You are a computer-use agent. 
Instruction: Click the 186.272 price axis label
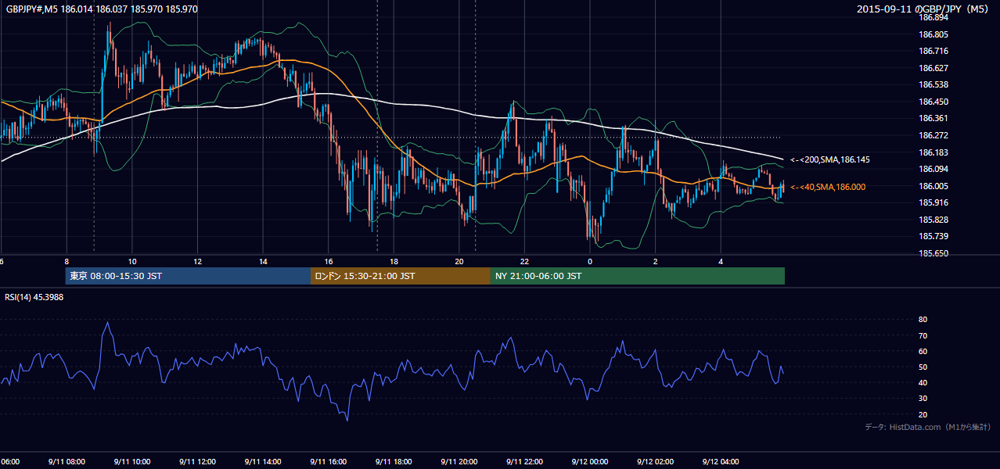933,135
